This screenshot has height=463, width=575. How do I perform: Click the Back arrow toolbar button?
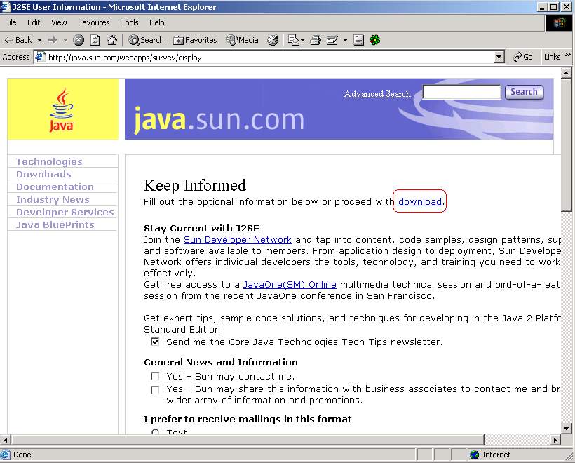pyautogui.click(x=18, y=40)
